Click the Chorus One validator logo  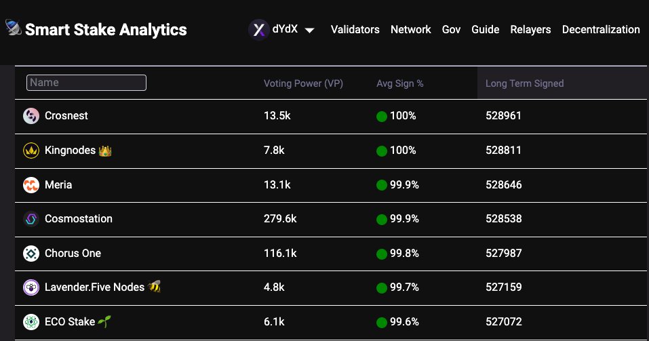(31, 254)
